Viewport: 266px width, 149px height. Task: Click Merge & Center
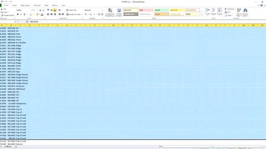pyautogui.click(x=74, y=14)
